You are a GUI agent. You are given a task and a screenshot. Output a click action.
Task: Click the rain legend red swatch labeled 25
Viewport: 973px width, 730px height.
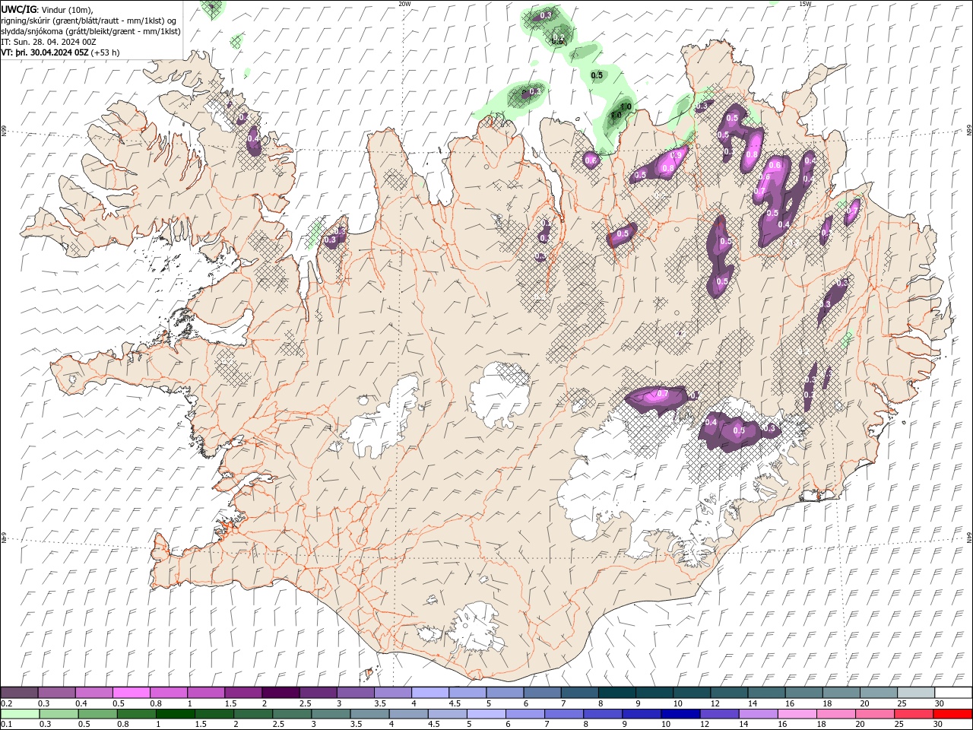click(x=914, y=714)
